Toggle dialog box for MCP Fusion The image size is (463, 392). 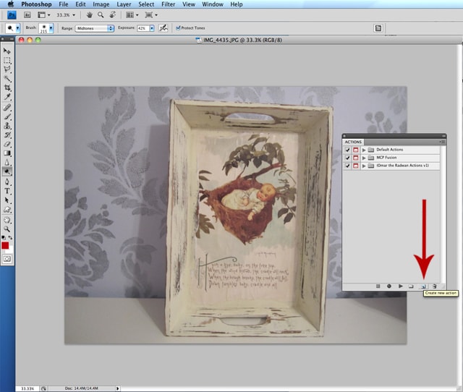coord(355,158)
